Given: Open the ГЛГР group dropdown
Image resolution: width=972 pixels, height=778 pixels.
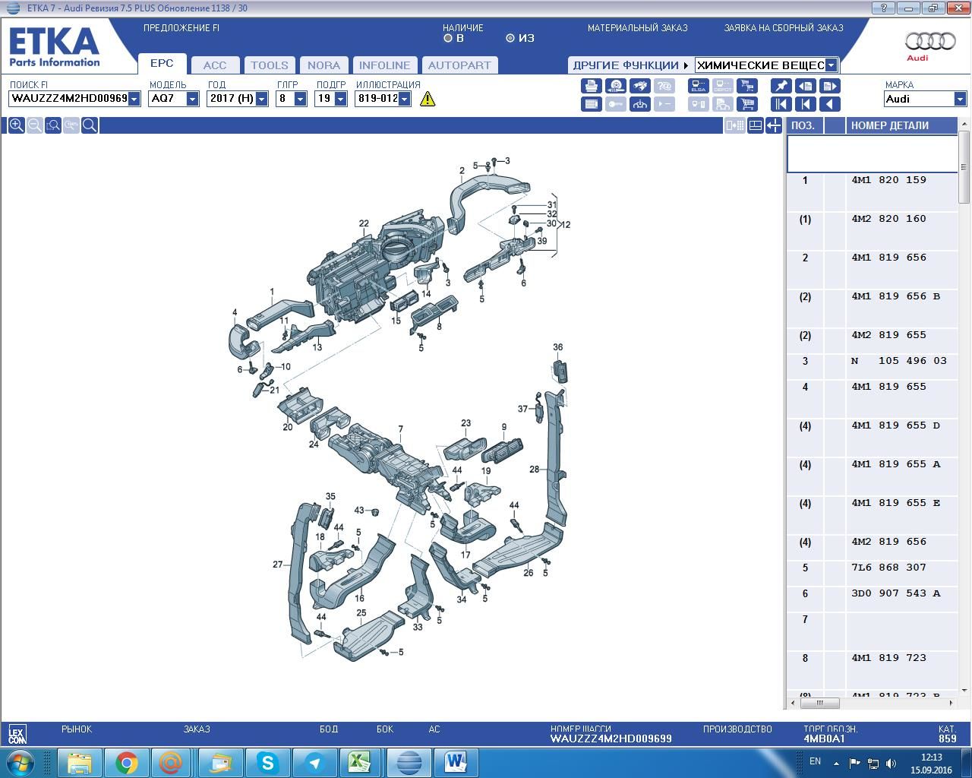Looking at the screenshot, I should click(301, 99).
